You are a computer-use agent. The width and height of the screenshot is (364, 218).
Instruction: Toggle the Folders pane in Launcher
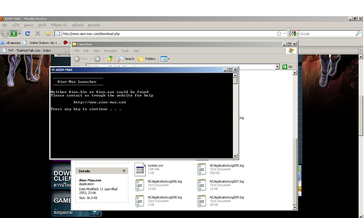tap(147, 59)
